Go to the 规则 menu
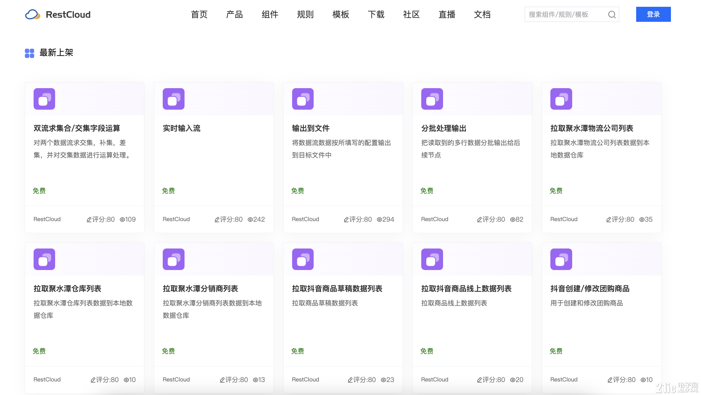 tap(305, 14)
